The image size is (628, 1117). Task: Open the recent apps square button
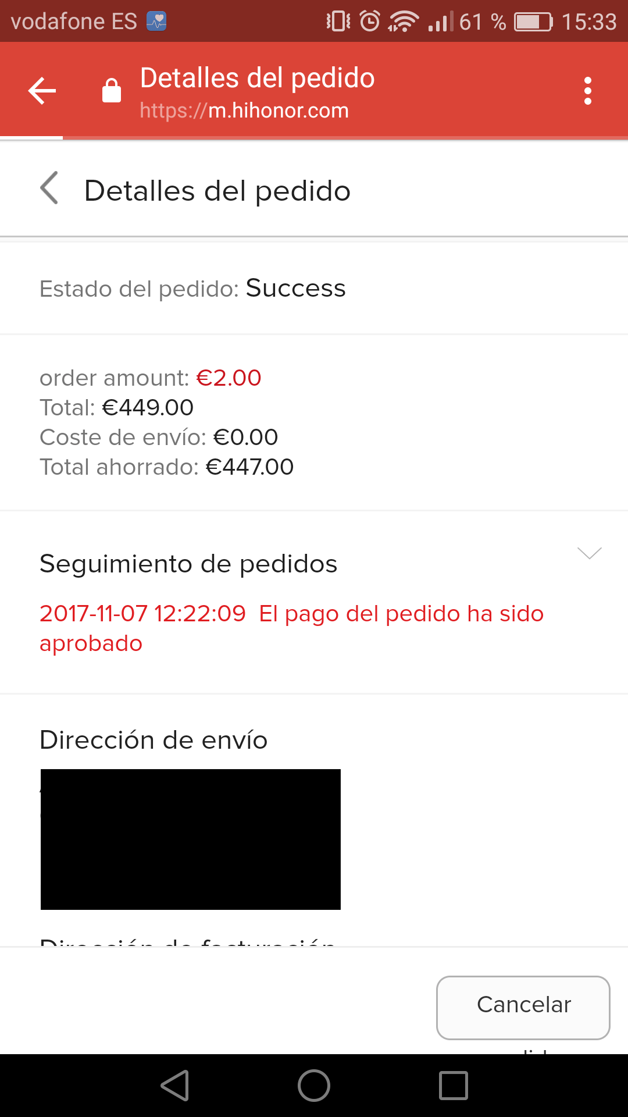[454, 1086]
